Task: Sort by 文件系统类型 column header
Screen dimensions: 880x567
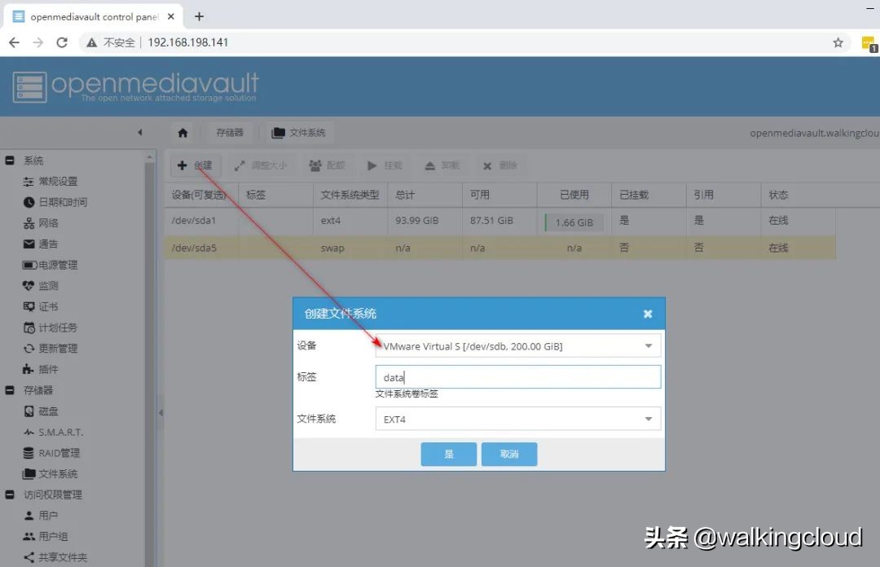Action: pos(350,195)
